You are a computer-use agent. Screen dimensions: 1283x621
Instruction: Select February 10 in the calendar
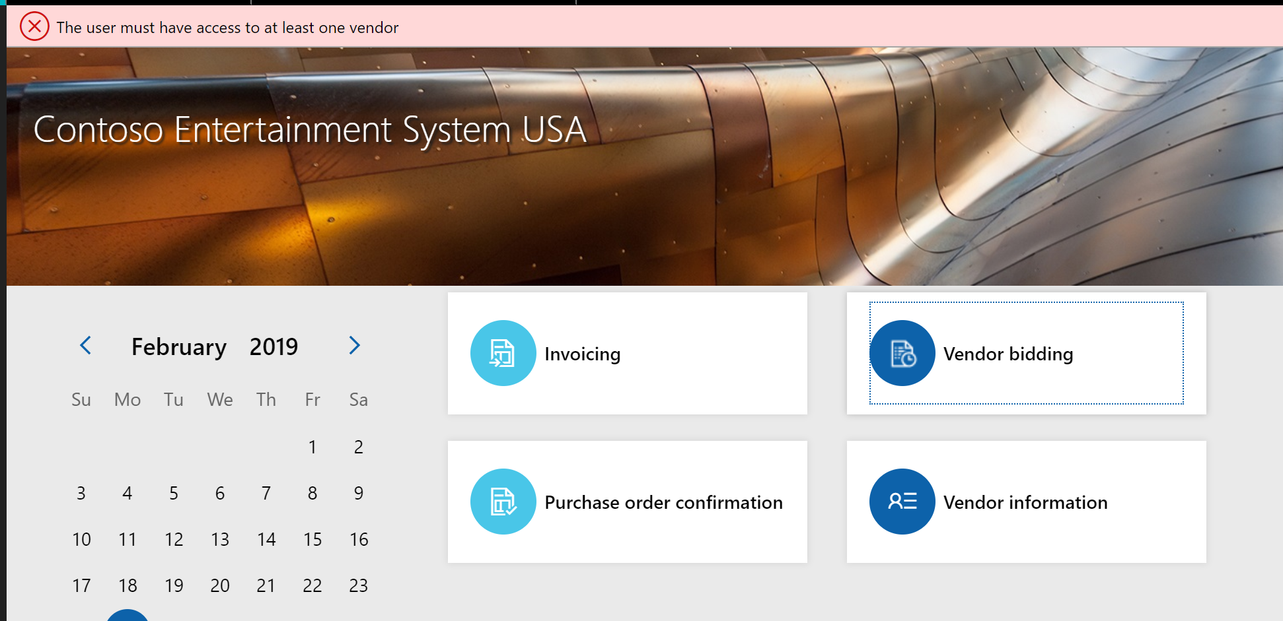coord(81,540)
